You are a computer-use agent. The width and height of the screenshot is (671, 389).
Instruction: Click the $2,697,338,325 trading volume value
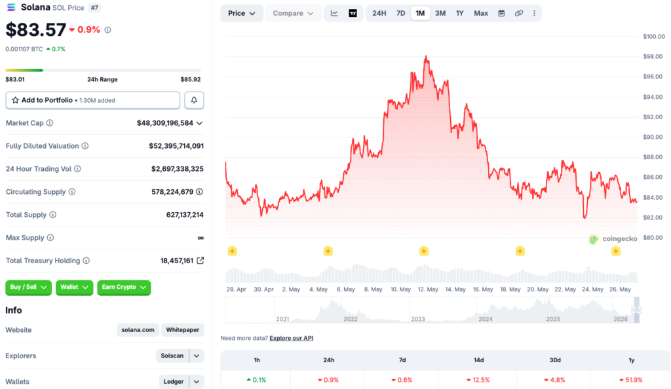click(x=178, y=169)
